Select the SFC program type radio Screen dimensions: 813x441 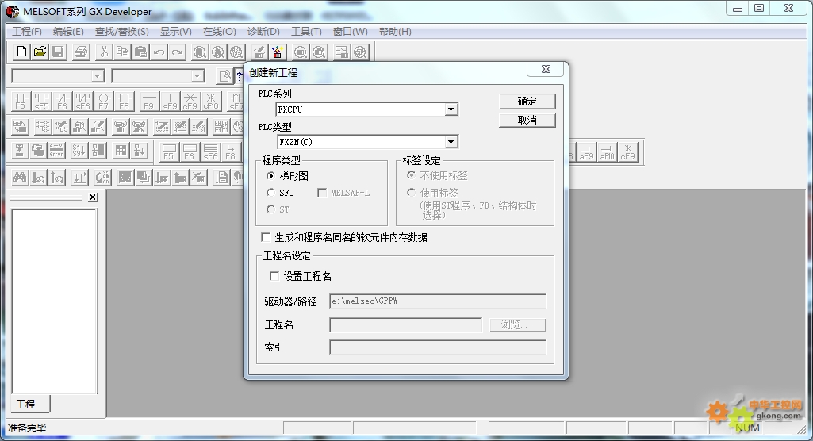270,193
